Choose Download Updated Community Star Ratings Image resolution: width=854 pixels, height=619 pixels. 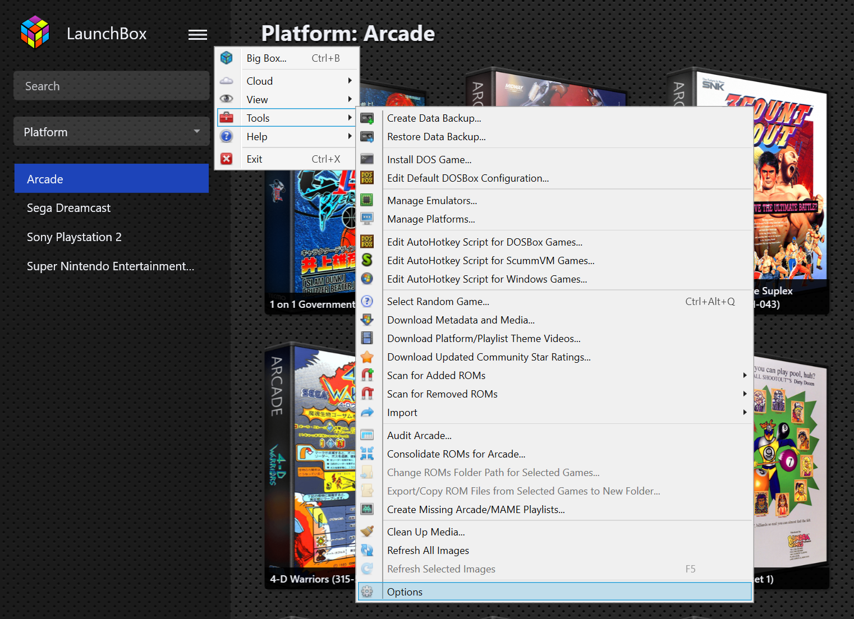(x=554, y=357)
